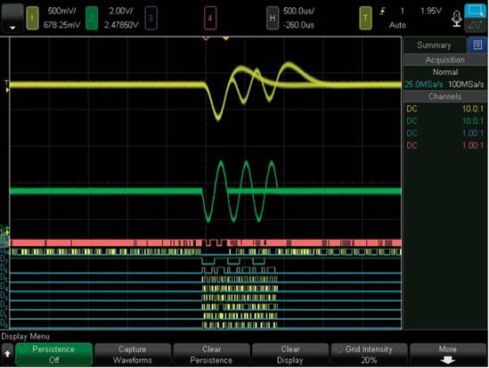Open main menu dropdown arrow top left
Screen dimensions: 489x368
12,18
